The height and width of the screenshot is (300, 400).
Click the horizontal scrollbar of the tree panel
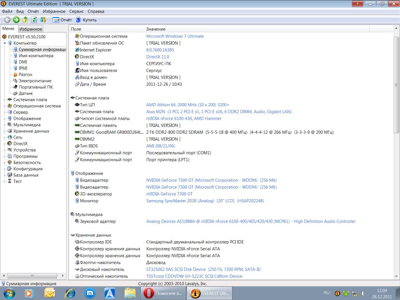tap(32, 276)
